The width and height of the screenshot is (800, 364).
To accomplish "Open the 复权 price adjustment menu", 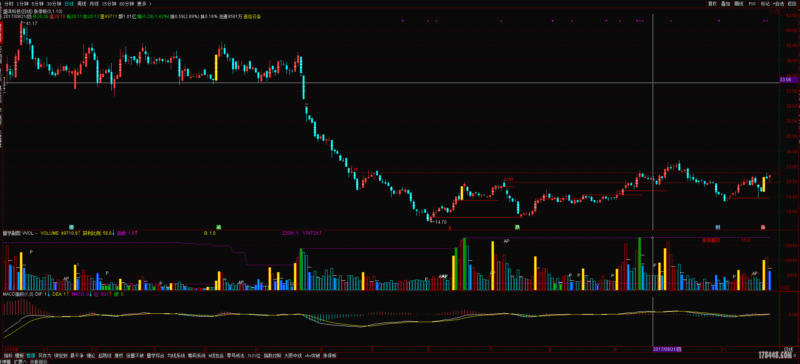I will pyautogui.click(x=712, y=4).
